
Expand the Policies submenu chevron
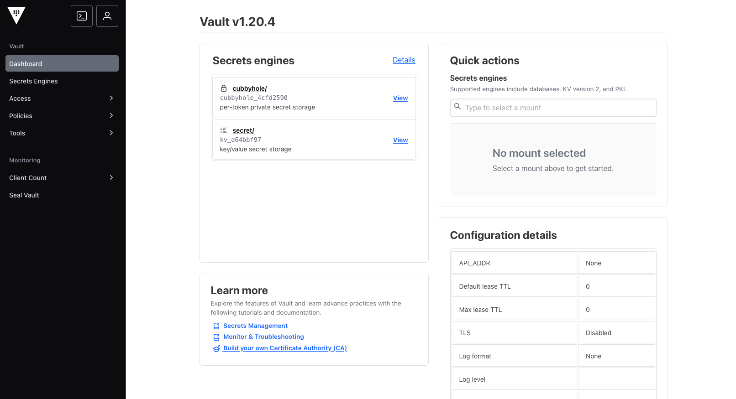tap(111, 116)
